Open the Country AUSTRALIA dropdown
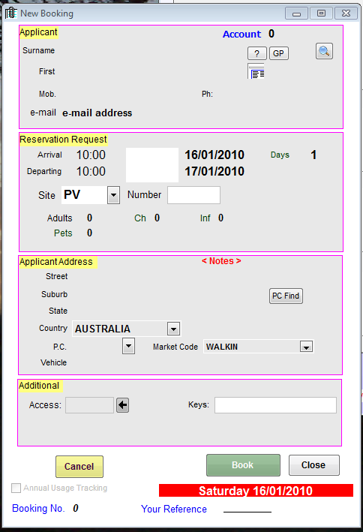The image size is (363, 532). pyautogui.click(x=173, y=329)
